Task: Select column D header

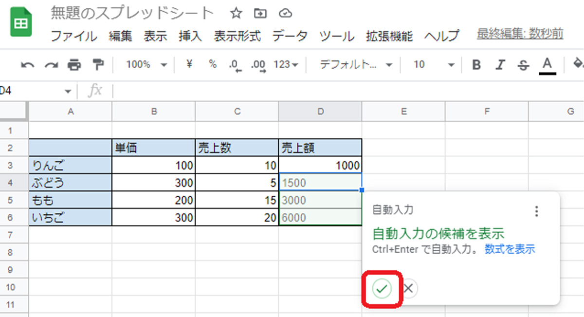Action: (320, 112)
